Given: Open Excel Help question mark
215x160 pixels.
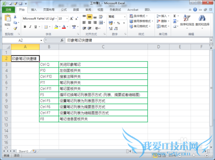Looking at the screenshot, I should click(x=195, y=10).
